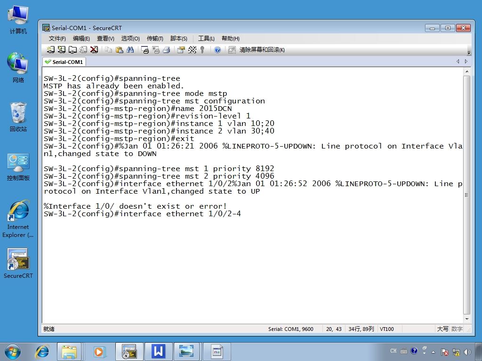Click 清除屏幕和回滚(K) button

(x=262, y=50)
